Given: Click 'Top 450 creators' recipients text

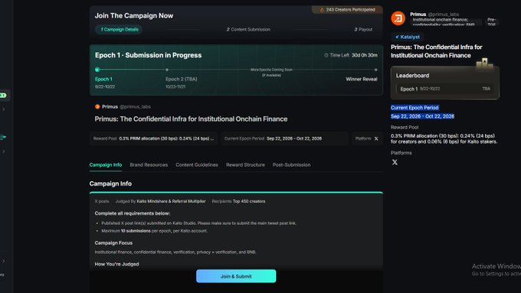Looking at the screenshot, I should point(249,201).
